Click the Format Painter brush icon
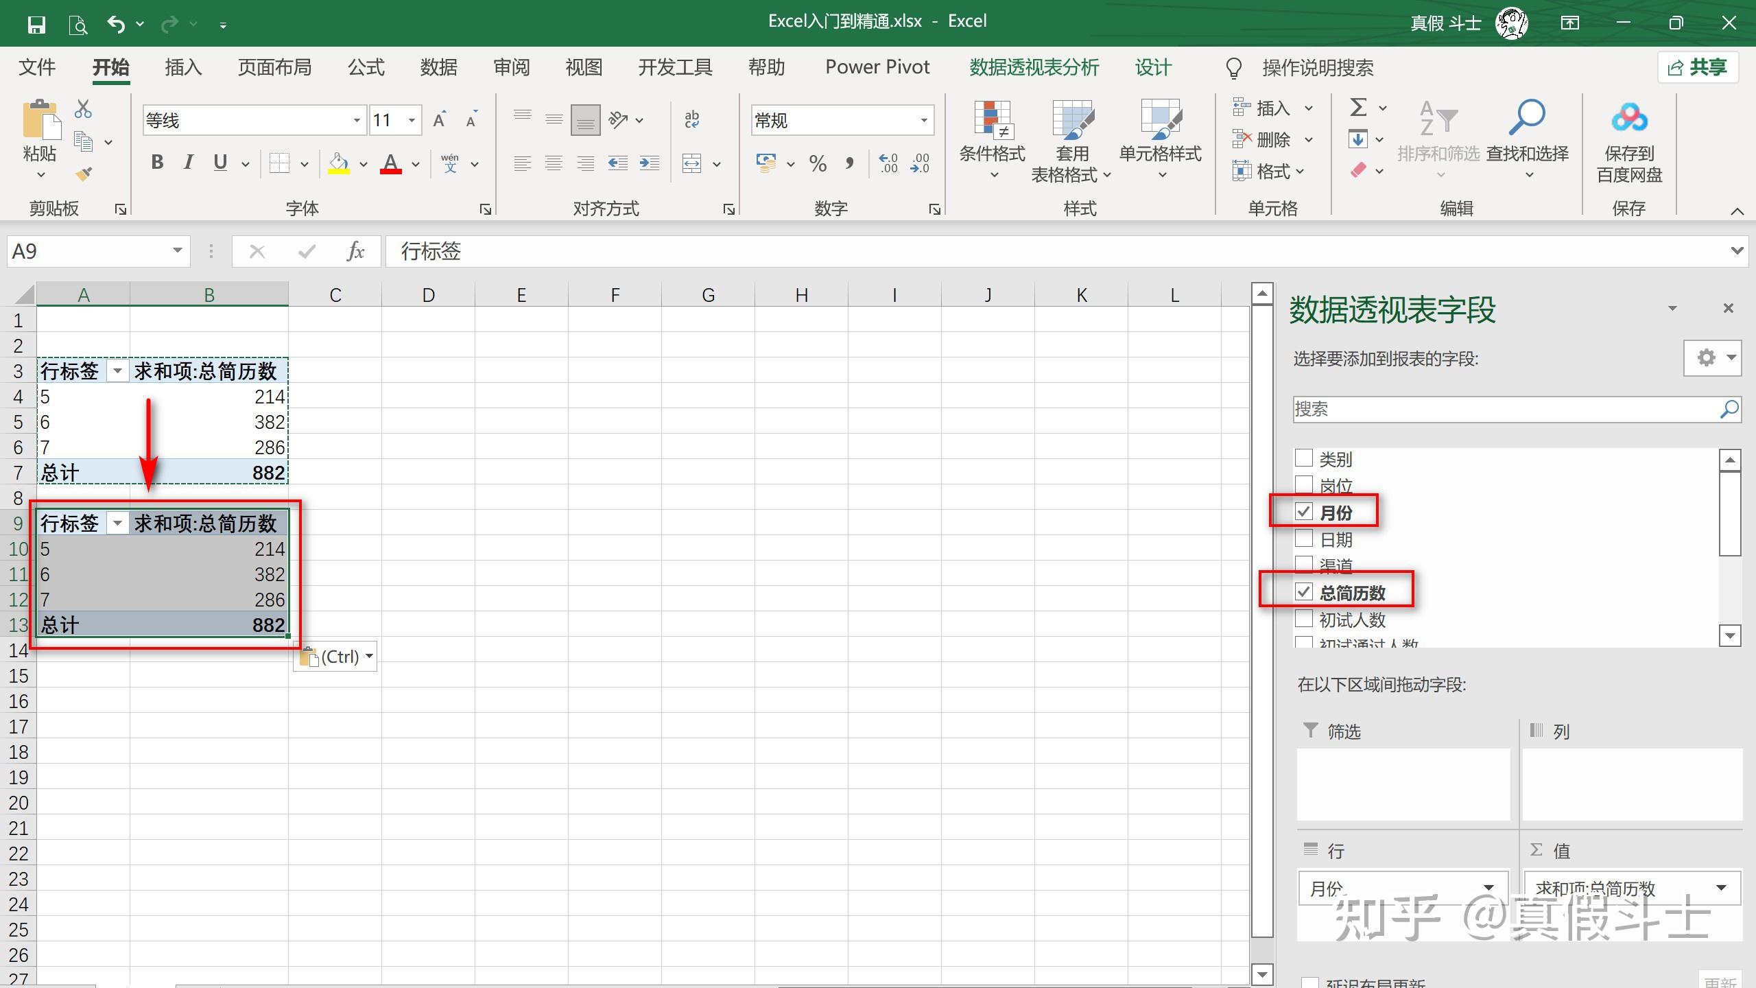This screenshot has width=1756, height=988. [84, 174]
